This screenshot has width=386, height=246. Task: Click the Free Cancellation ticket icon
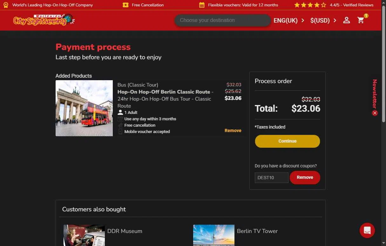coord(125,5)
